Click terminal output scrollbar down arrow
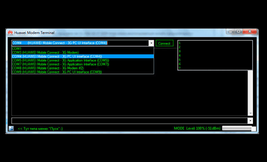Screen dimensions: 267x162 pyautogui.click(x=250, y=113)
